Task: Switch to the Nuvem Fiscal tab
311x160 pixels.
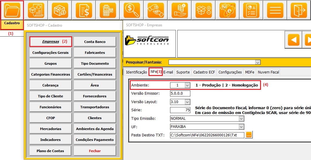Action: pyautogui.click(x=268, y=72)
